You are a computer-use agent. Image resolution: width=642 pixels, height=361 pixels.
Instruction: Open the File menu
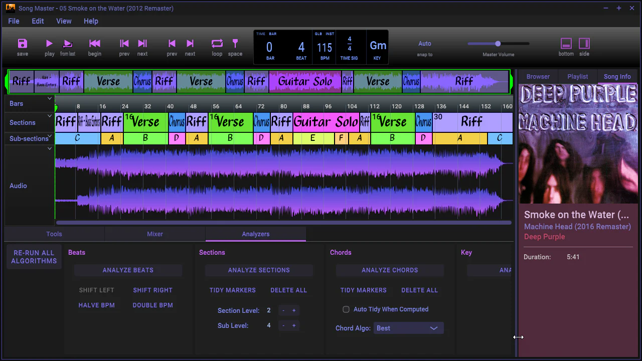click(x=14, y=21)
